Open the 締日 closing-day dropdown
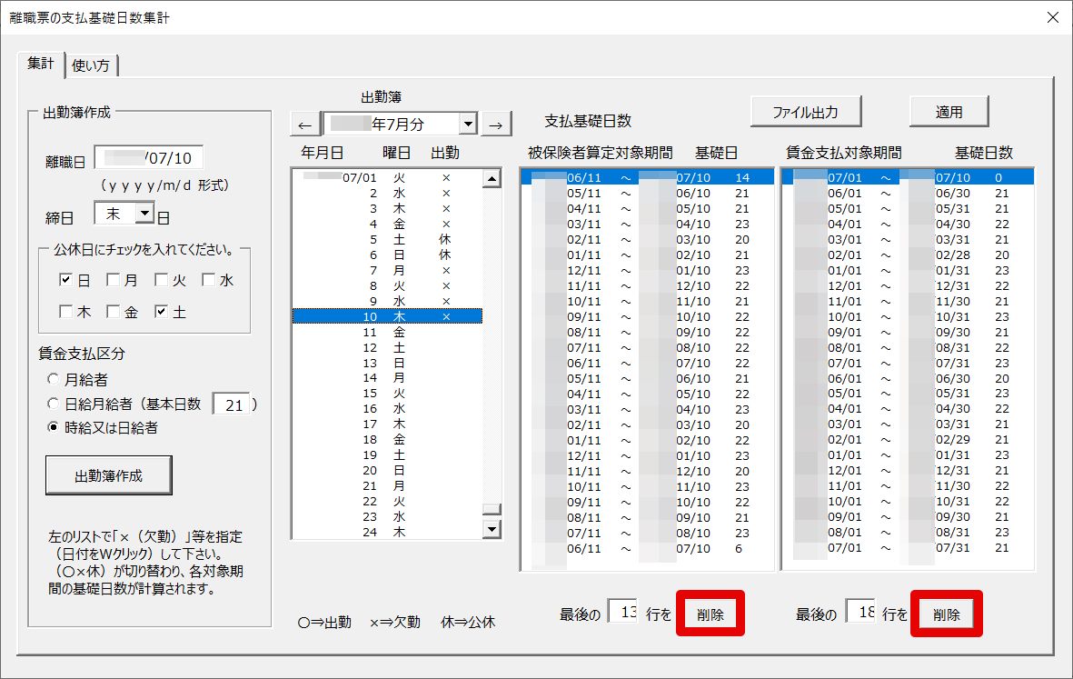Image resolution: width=1073 pixels, height=679 pixels. (x=144, y=213)
